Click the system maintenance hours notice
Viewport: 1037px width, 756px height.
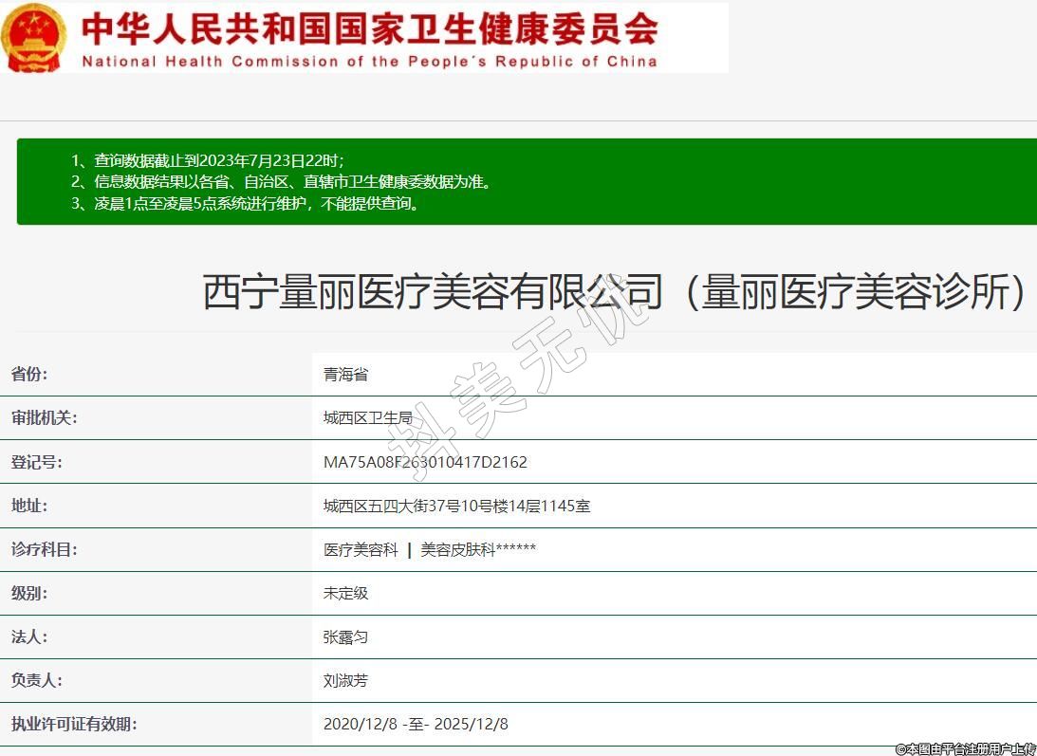click(245, 203)
